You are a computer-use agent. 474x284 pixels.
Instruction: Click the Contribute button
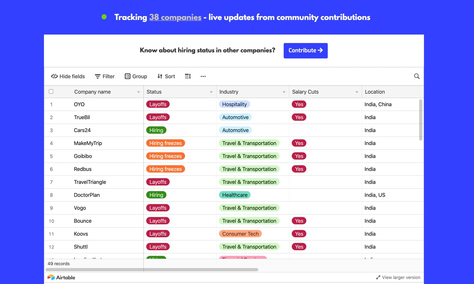pos(306,50)
